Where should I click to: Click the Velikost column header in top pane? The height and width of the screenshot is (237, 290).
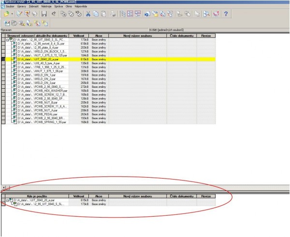[79, 35]
